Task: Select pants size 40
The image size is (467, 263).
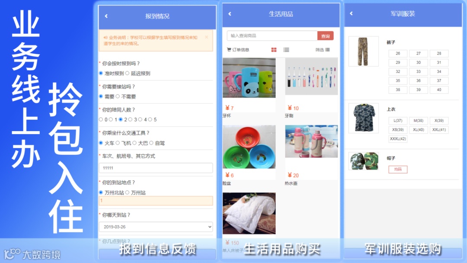Action: coord(439,90)
